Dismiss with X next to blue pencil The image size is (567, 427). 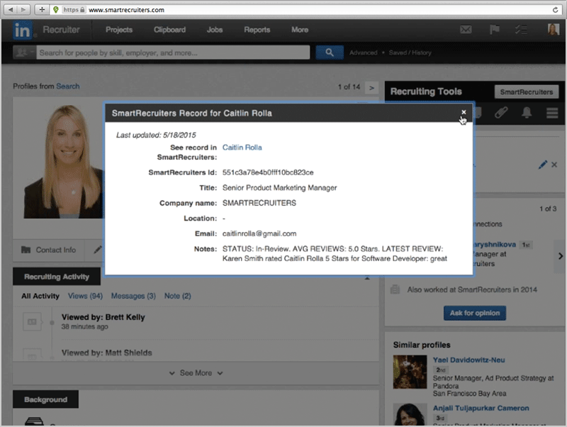pyautogui.click(x=554, y=165)
